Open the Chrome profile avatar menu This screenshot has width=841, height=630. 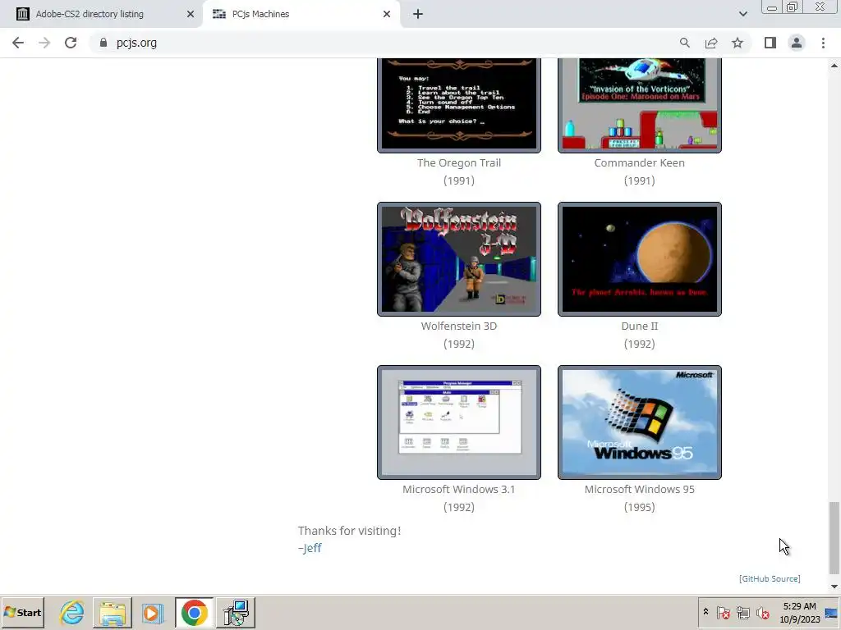click(797, 43)
